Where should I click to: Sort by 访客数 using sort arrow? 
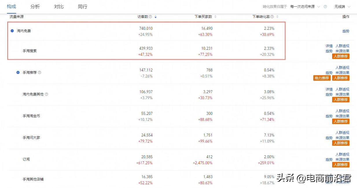[x=156, y=17]
